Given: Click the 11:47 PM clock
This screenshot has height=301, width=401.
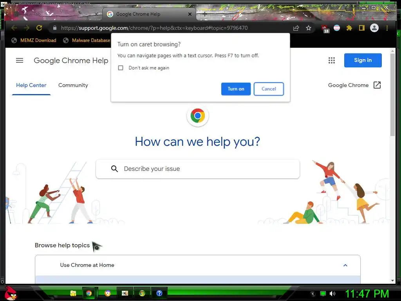Looking at the screenshot, I should pyautogui.click(x=367, y=294).
